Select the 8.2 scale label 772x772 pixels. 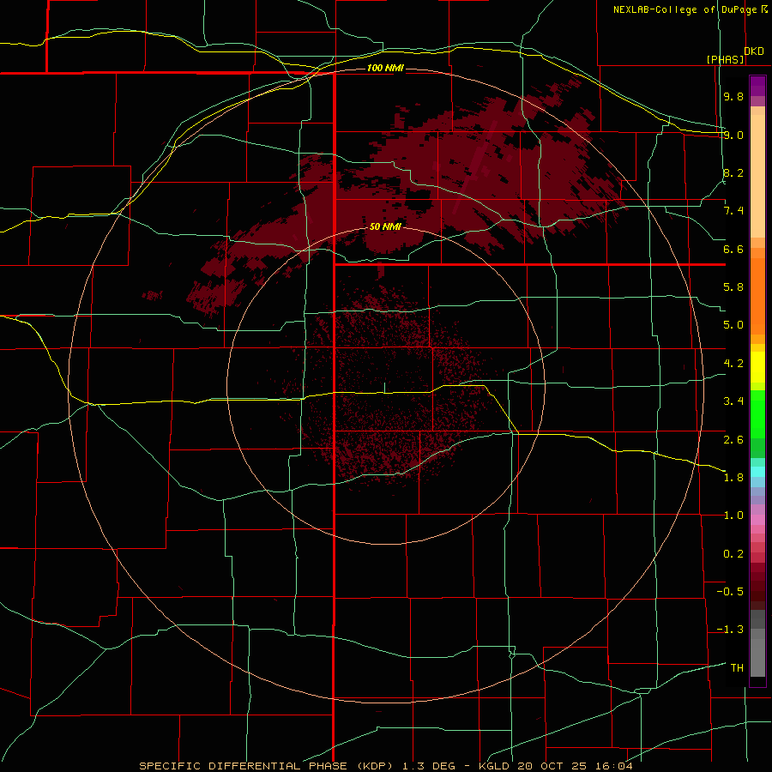[733, 172]
